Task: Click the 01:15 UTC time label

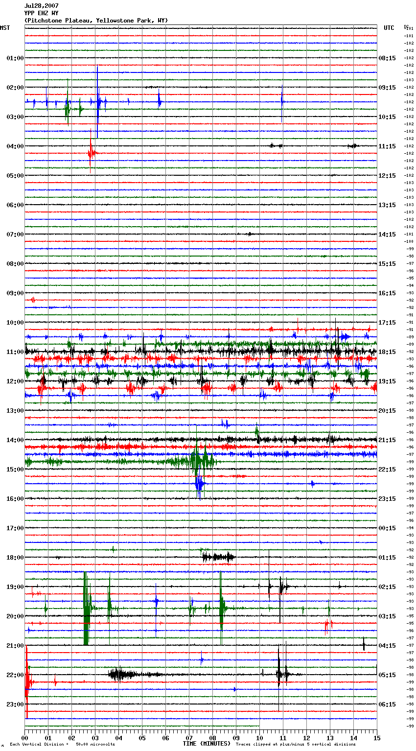Action: (x=387, y=558)
